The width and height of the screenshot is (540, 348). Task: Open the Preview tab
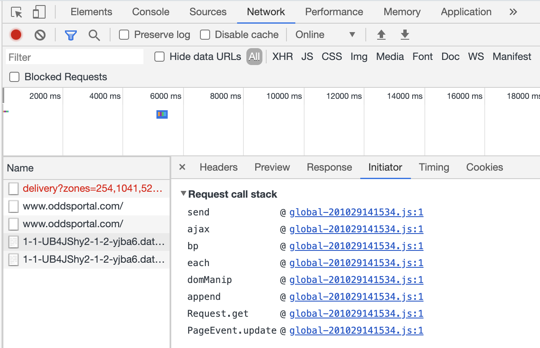(x=272, y=167)
